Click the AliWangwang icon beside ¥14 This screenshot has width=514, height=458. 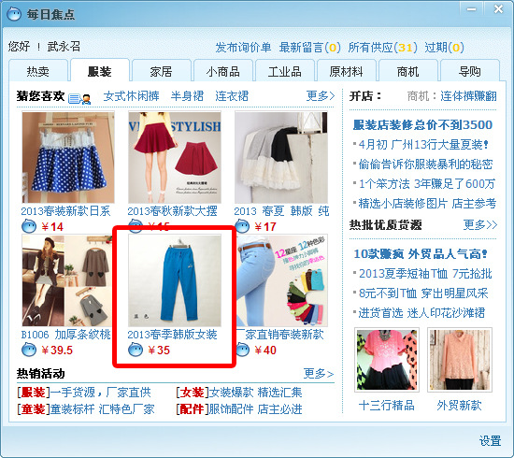pyautogui.click(x=29, y=226)
